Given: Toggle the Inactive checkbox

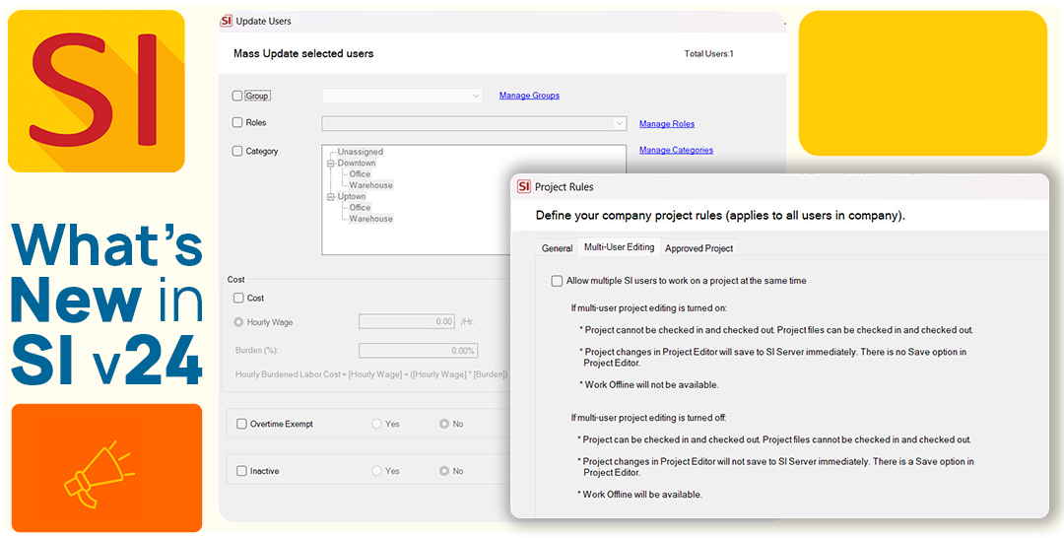Looking at the screenshot, I should pyautogui.click(x=241, y=471).
